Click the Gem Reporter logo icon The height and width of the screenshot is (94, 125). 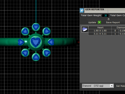[82, 10]
